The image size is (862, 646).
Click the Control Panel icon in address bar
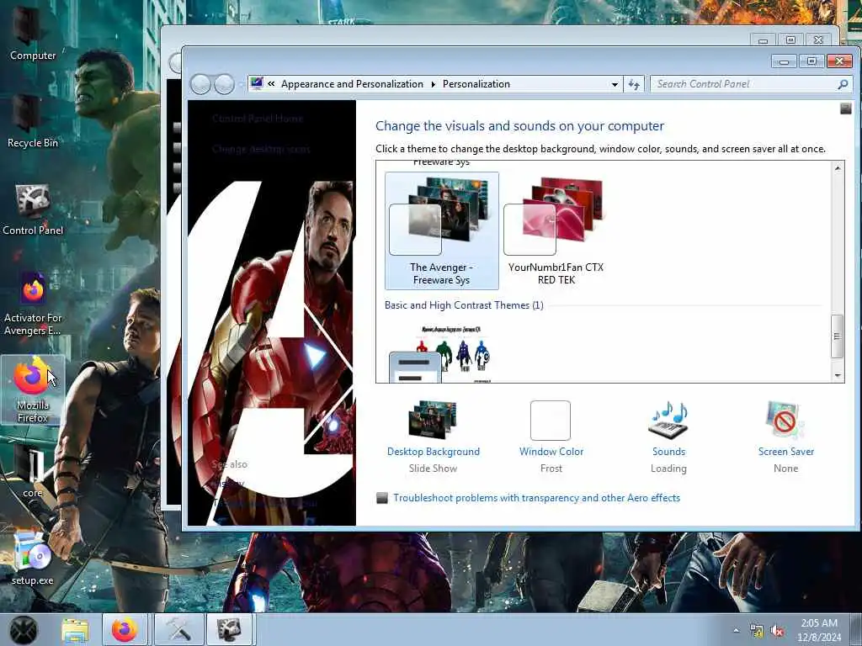[x=257, y=83]
